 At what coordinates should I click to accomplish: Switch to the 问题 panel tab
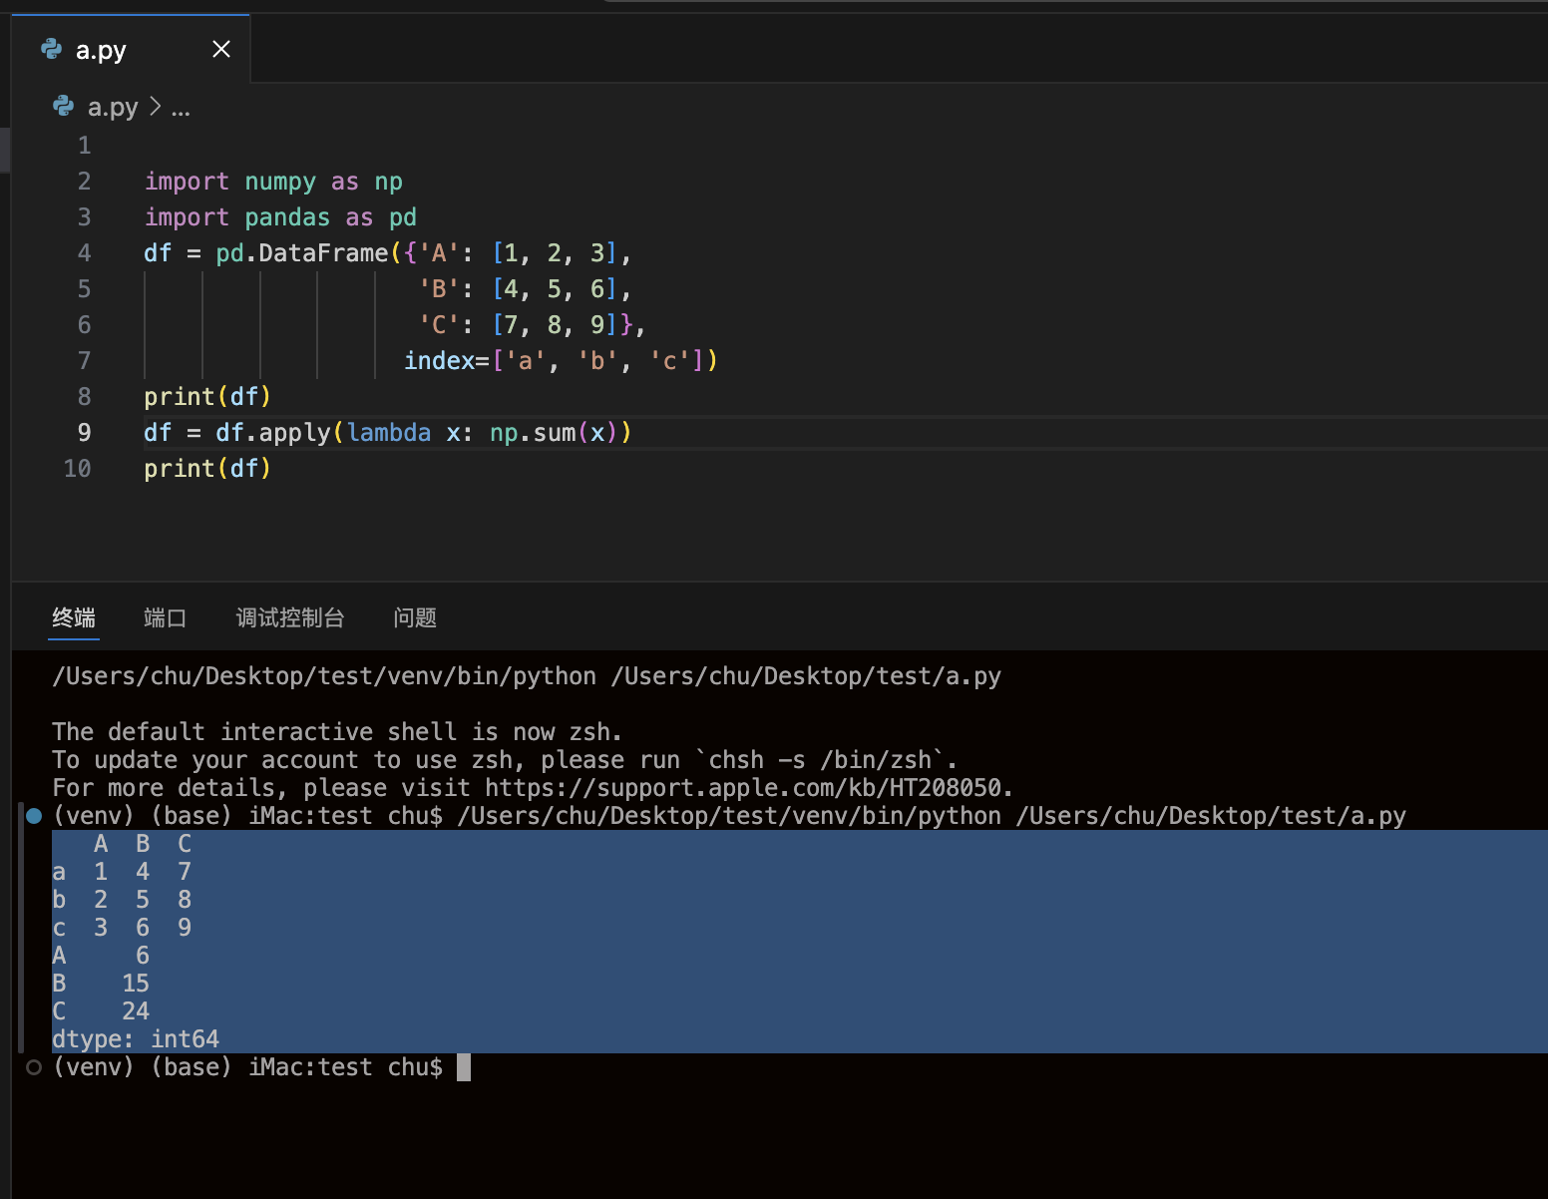(415, 617)
